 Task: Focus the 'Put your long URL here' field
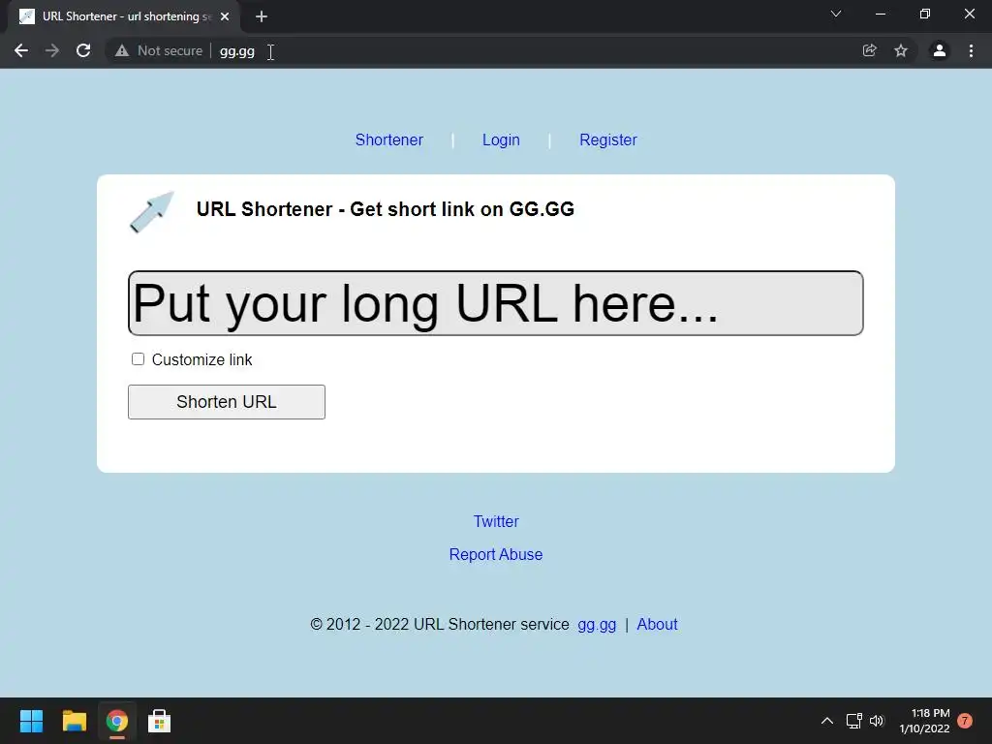495,303
